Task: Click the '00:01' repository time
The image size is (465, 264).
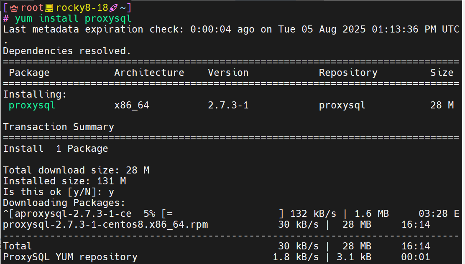Action: [416, 257]
